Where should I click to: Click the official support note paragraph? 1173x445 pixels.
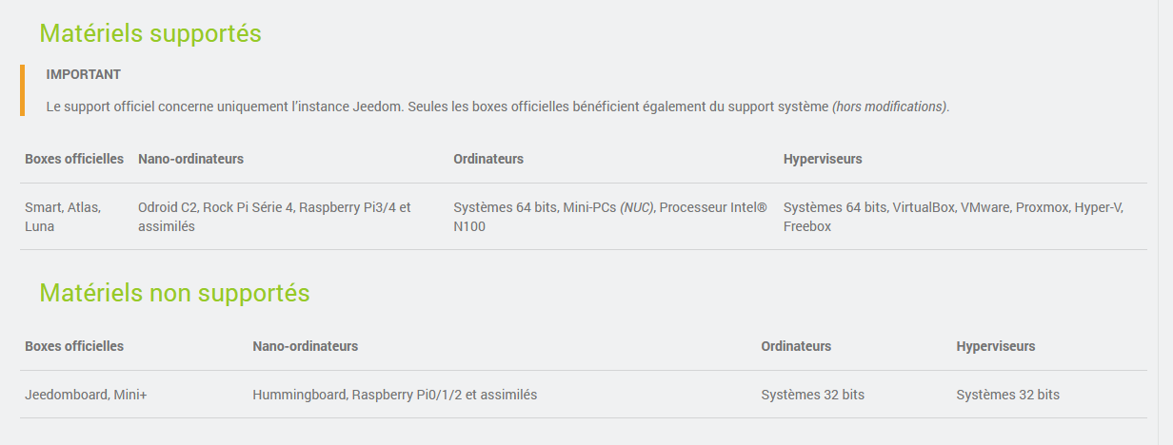[x=438, y=106]
